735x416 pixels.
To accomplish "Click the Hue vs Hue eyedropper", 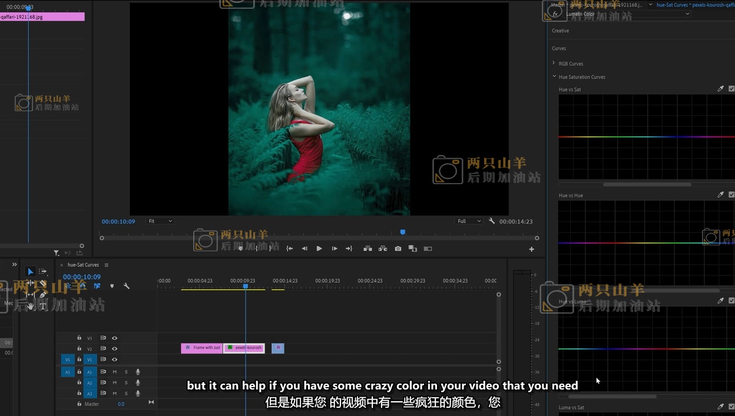I will click(720, 195).
